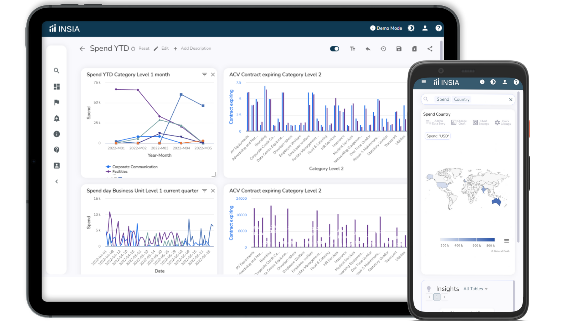Click the history restore icon
Screen dimensions: 570x321
pos(383,49)
